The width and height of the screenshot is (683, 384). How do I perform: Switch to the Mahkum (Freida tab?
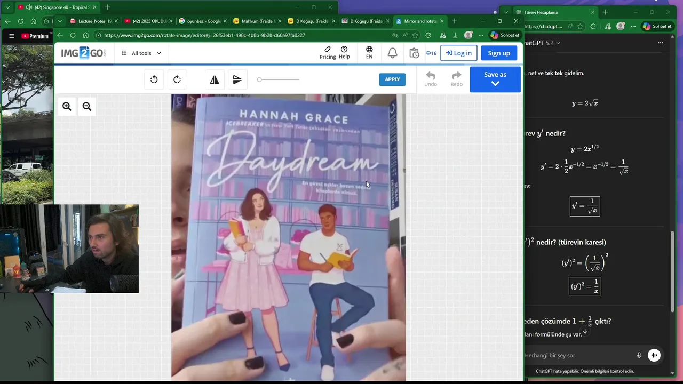tap(257, 21)
